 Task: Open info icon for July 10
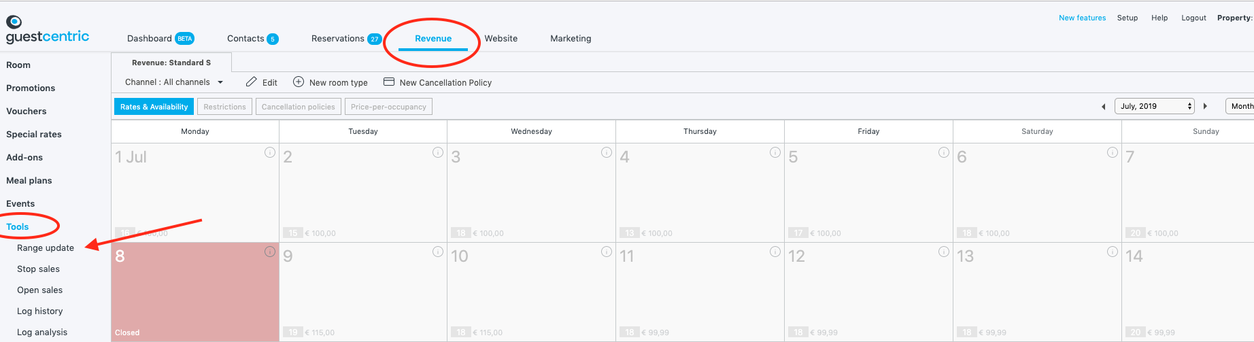607,252
